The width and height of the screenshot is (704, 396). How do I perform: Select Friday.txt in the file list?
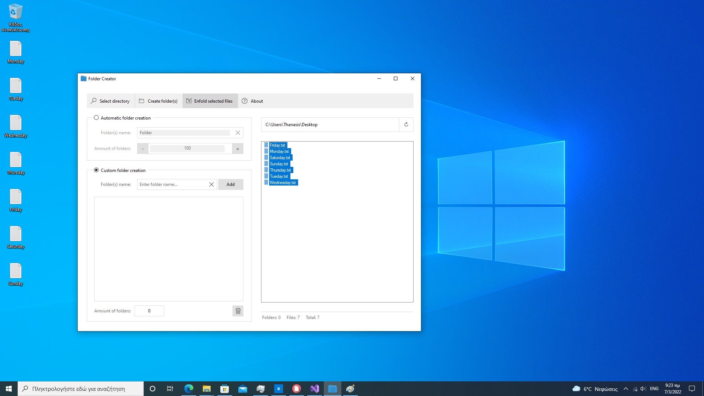coord(277,145)
